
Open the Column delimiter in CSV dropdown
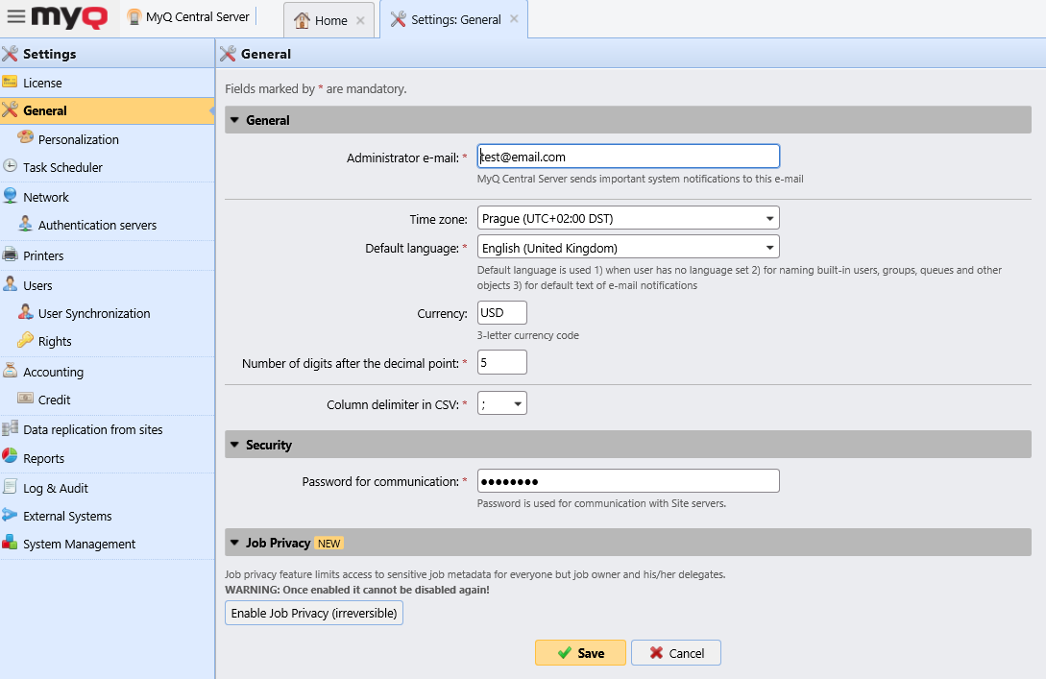point(517,402)
